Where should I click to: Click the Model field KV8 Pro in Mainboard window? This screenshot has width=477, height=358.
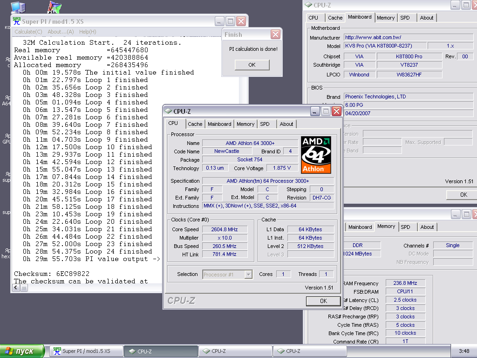pyautogui.click(x=384, y=46)
